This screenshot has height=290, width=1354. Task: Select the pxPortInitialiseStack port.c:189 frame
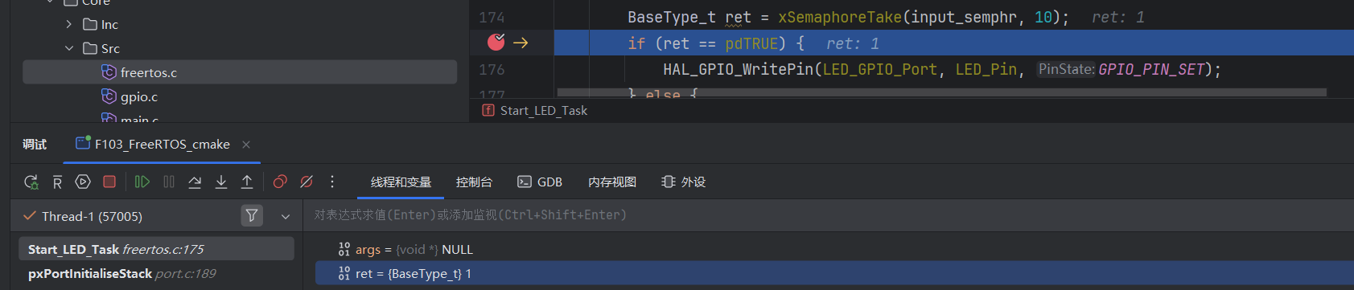(157, 274)
